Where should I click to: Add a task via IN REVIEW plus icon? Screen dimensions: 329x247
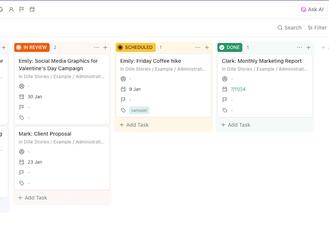coord(105,47)
